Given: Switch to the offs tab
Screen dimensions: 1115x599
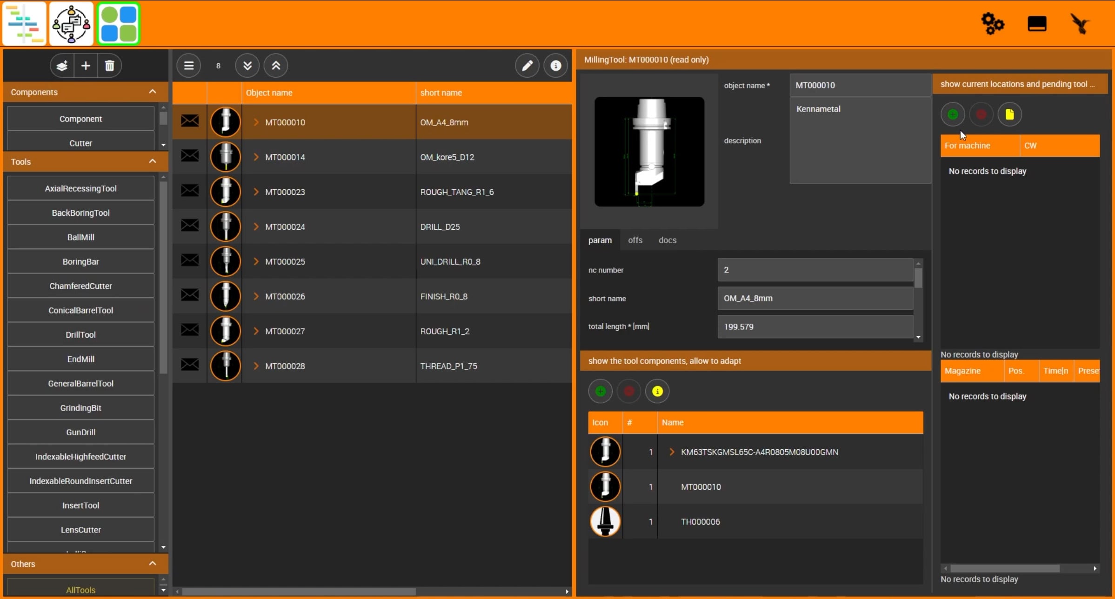Looking at the screenshot, I should click(x=634, y=240).
